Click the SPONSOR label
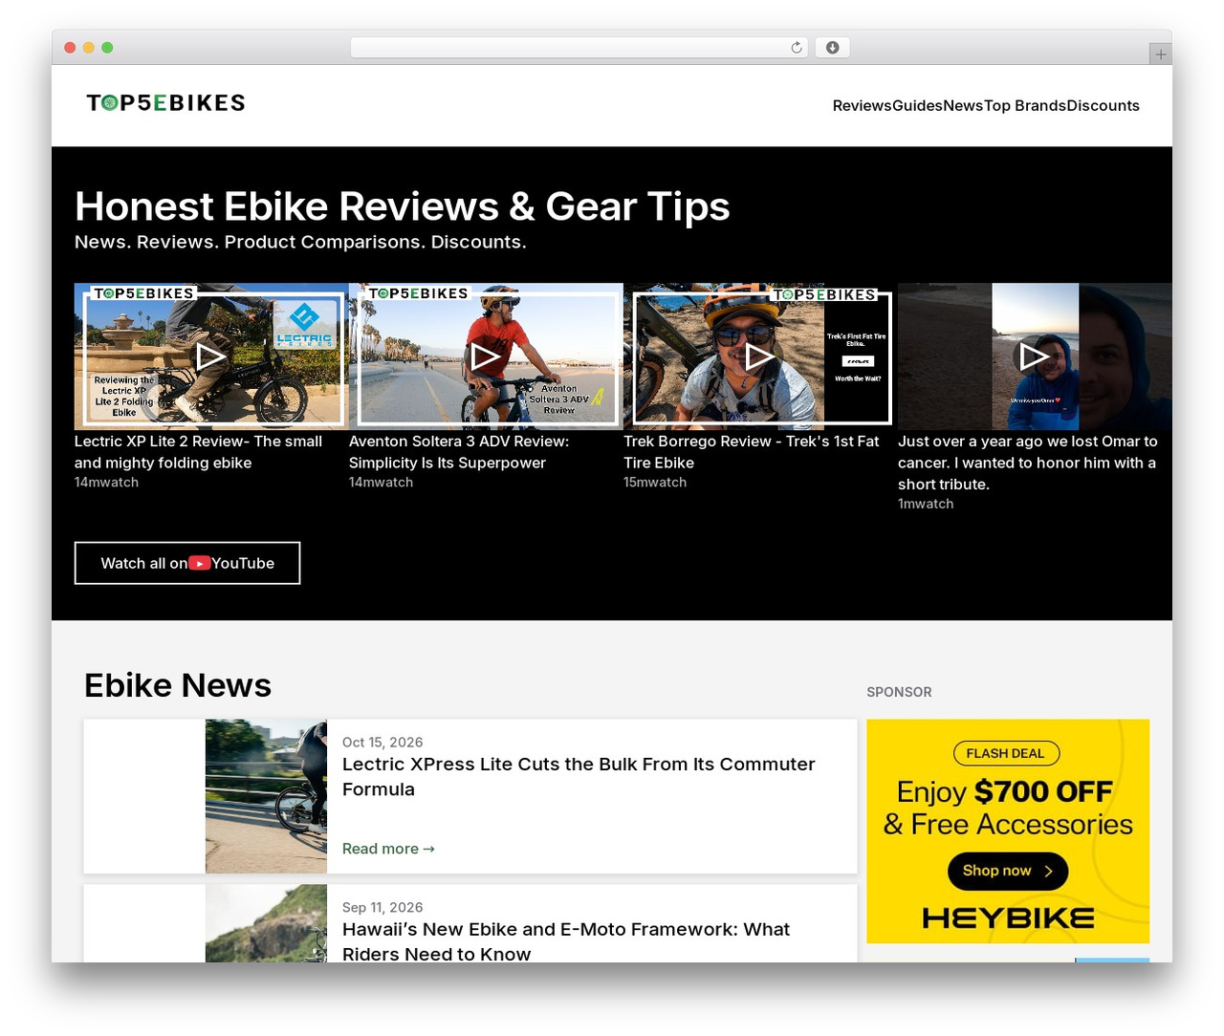The height and width of the screenshot is (1036, 1224). tap(899, 692)
